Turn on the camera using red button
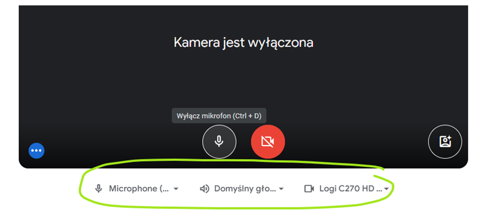Screen dimensions: 483x216 point(268,142)
